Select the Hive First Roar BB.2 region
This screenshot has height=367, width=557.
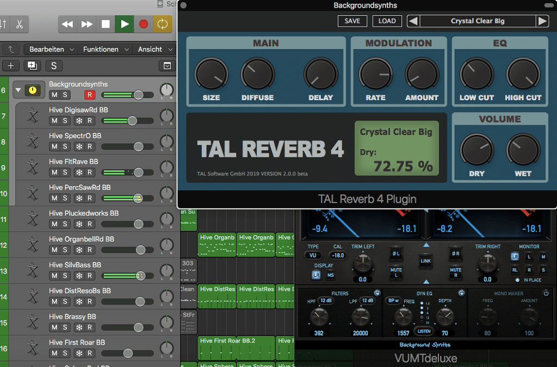click(236, 348)
